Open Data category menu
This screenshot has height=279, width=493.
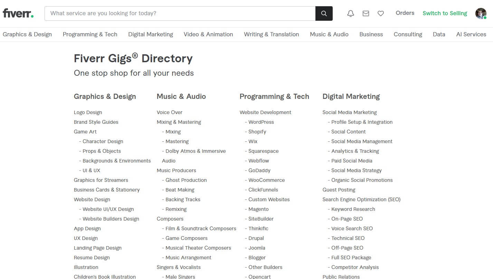click(439, 34)
